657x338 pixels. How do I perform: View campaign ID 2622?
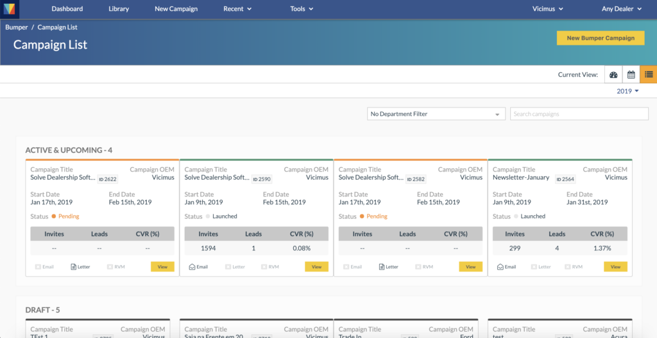point(162,267)
